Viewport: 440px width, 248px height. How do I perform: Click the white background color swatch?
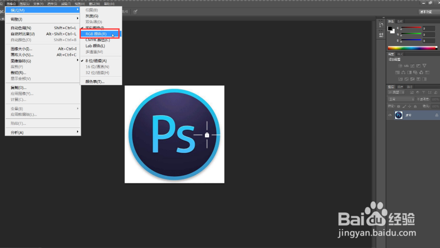[x=393, y=32]
